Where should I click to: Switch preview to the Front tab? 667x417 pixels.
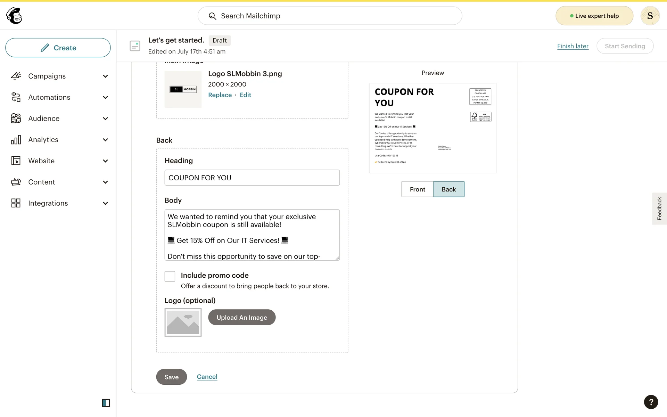coord(417,189)
